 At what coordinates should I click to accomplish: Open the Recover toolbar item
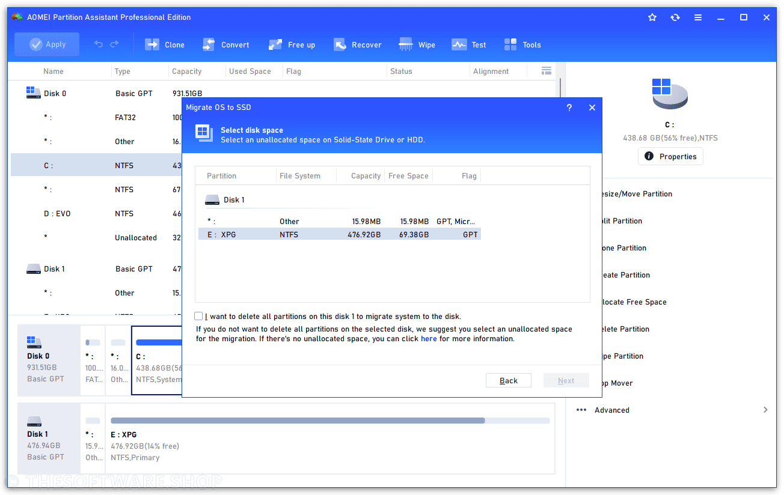(x=358, y=44)
